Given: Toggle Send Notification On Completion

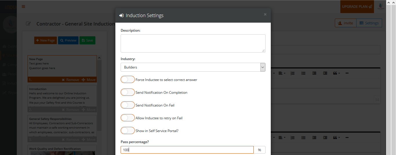Looking at the screenshot, I should 128,92.
